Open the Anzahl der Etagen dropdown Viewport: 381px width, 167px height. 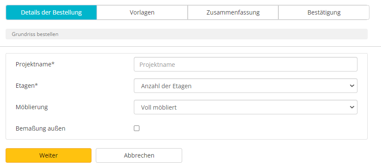[245, 86]
